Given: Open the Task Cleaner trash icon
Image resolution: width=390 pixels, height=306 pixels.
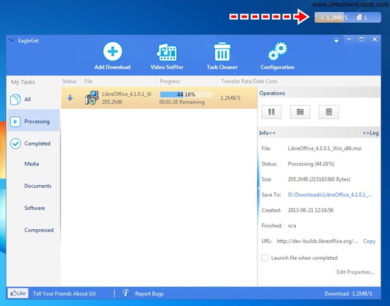Looking at the screenshot, I should coord(222,51).
